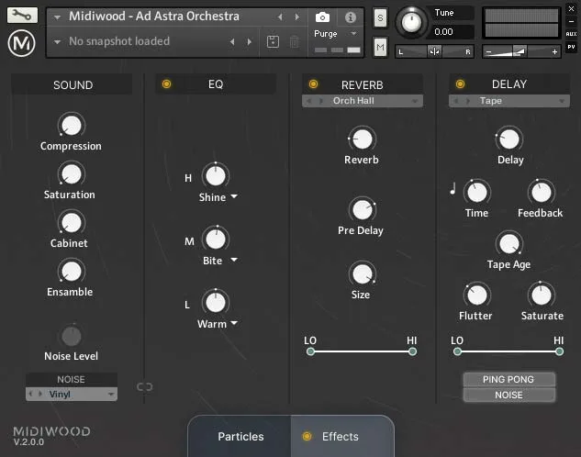Toggle the PV button
This screenshot has width=581, height=457.
coord(572,47)
